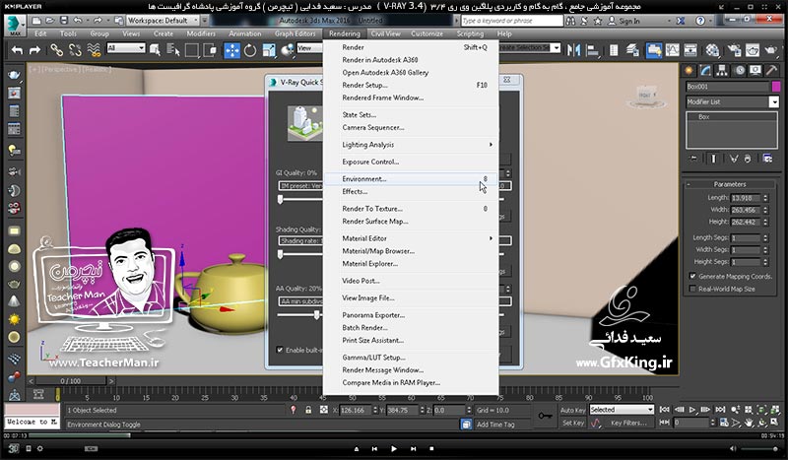Screen dimensions: 788x460
Task: Open the Customize menu
Action: click(427, 33)
